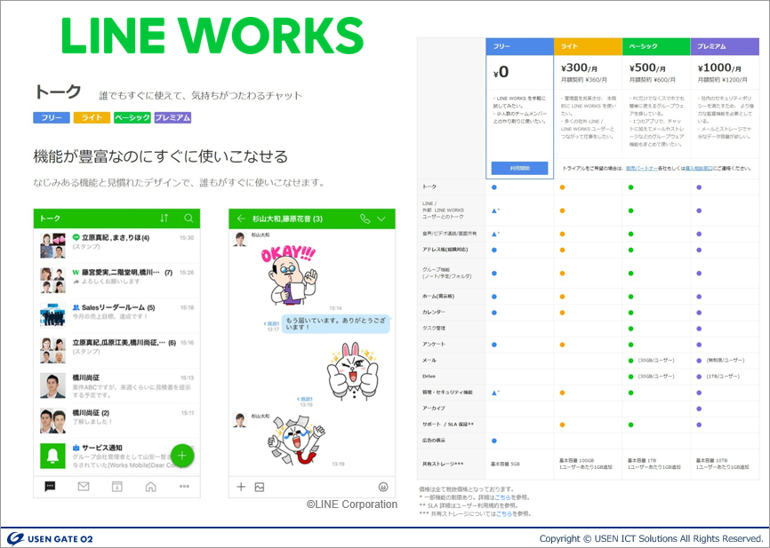Tap the green floating plus button
The width and height of the screenshot is (770, 548).
click(x=182, y=456)
